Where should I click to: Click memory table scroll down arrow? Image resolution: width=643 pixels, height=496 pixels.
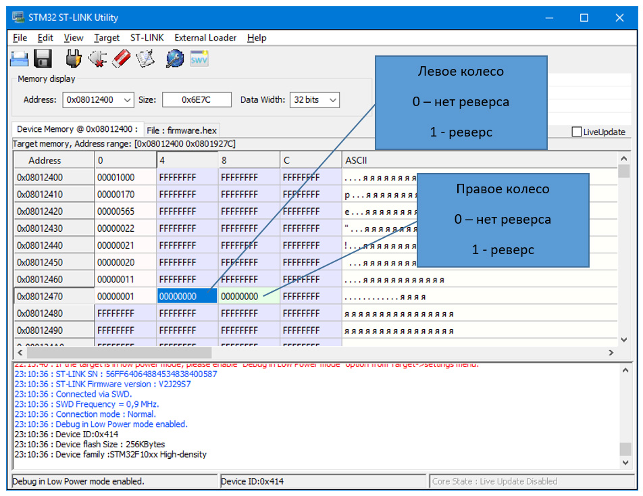pos(623,340)
